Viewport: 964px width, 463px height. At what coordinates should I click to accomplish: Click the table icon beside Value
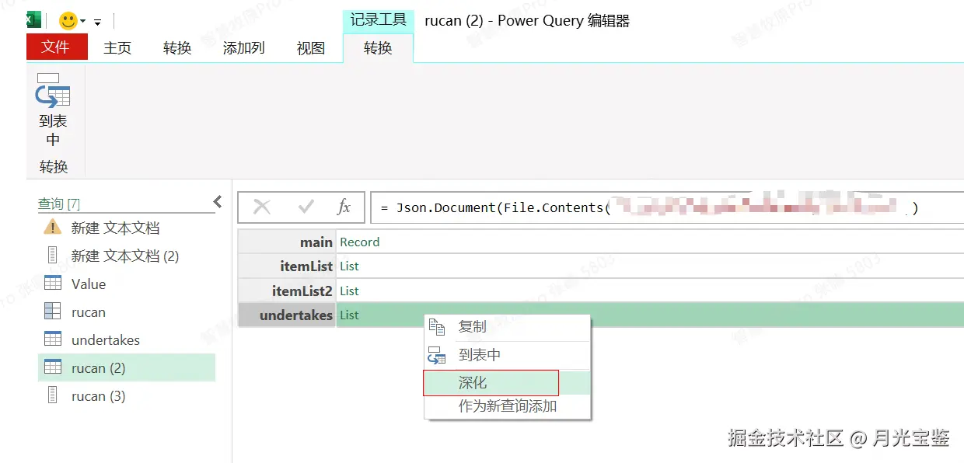(53, 284)
